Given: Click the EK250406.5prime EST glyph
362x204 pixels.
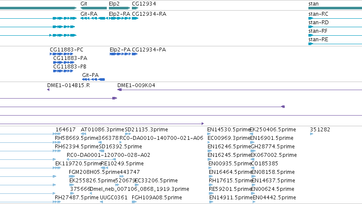Looking at the screenshot, I should [x=251, y=134].
